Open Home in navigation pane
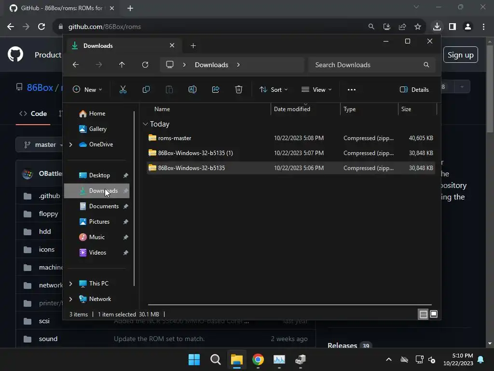Image resolution: width=494 pixels, height=371 pixels. pyautogui.click(x=97, y=114)
